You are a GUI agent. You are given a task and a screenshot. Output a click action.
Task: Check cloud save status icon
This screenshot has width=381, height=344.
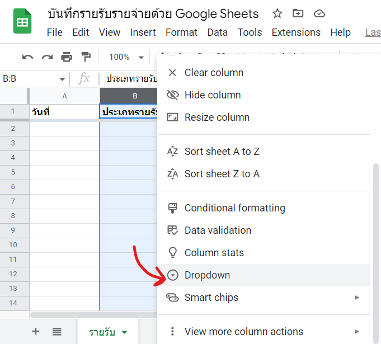tap(319, 13)
